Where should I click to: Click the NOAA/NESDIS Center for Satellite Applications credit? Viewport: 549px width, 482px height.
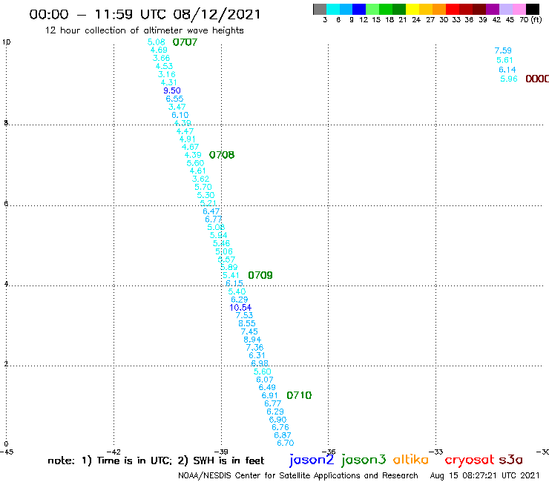tap(298, 476)
